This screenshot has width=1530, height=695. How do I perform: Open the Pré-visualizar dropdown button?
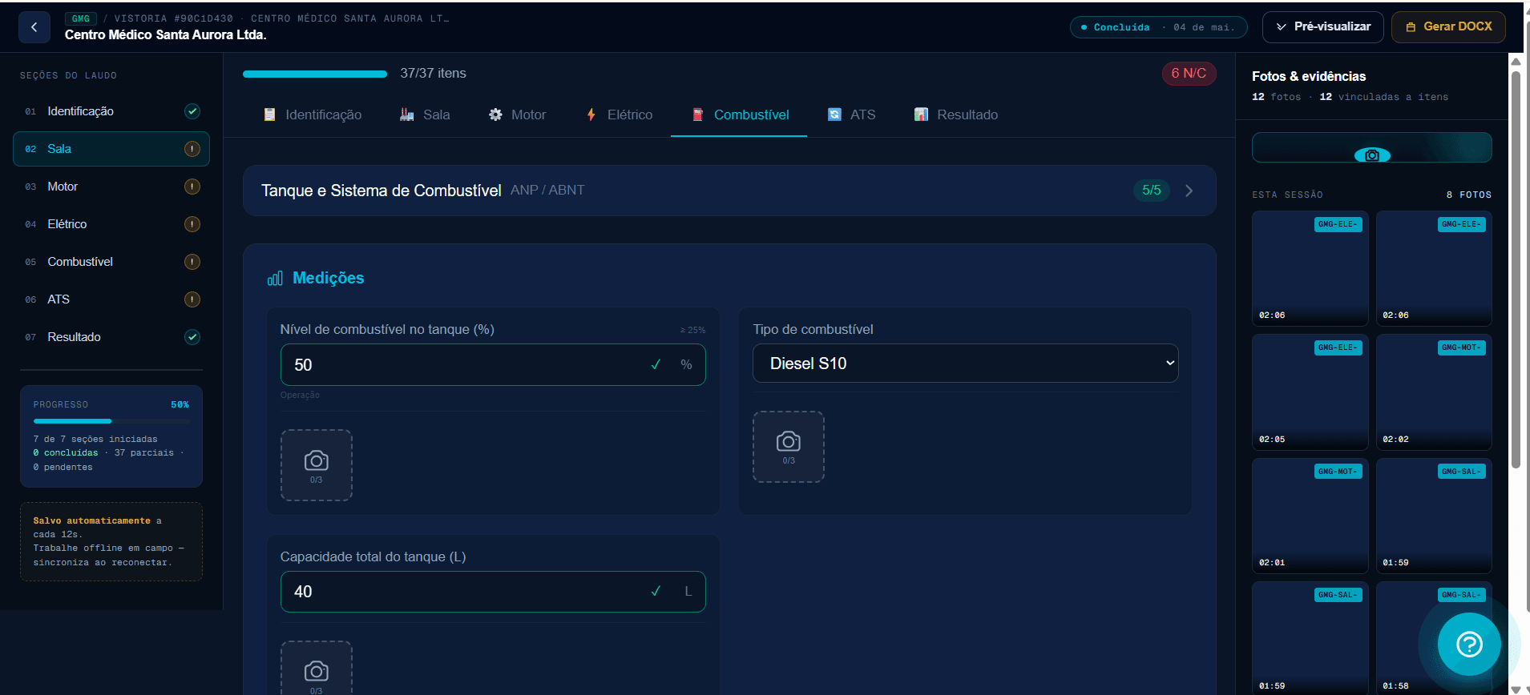pyautogui.click(x=1323, y=26)
